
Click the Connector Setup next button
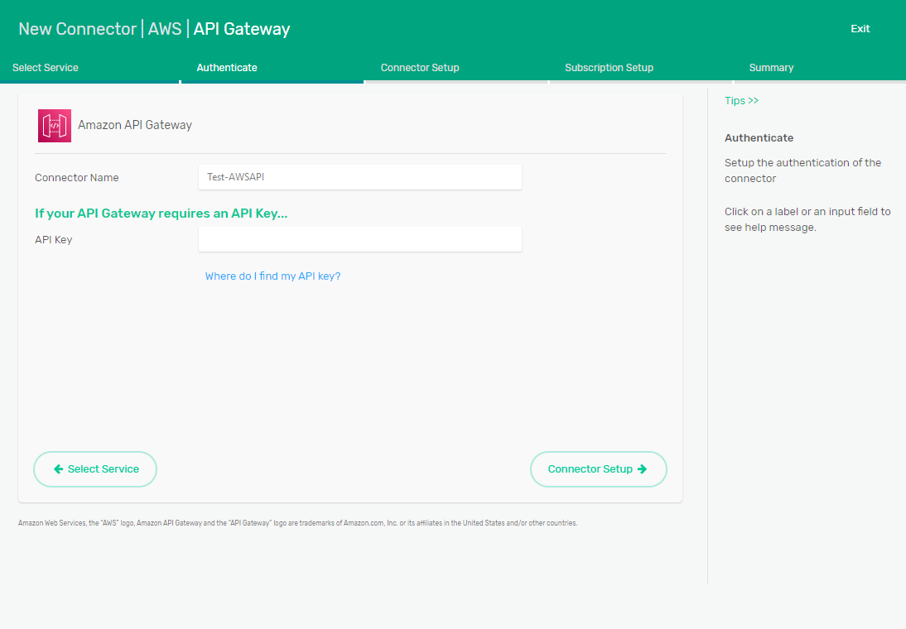tap(598, 469)
